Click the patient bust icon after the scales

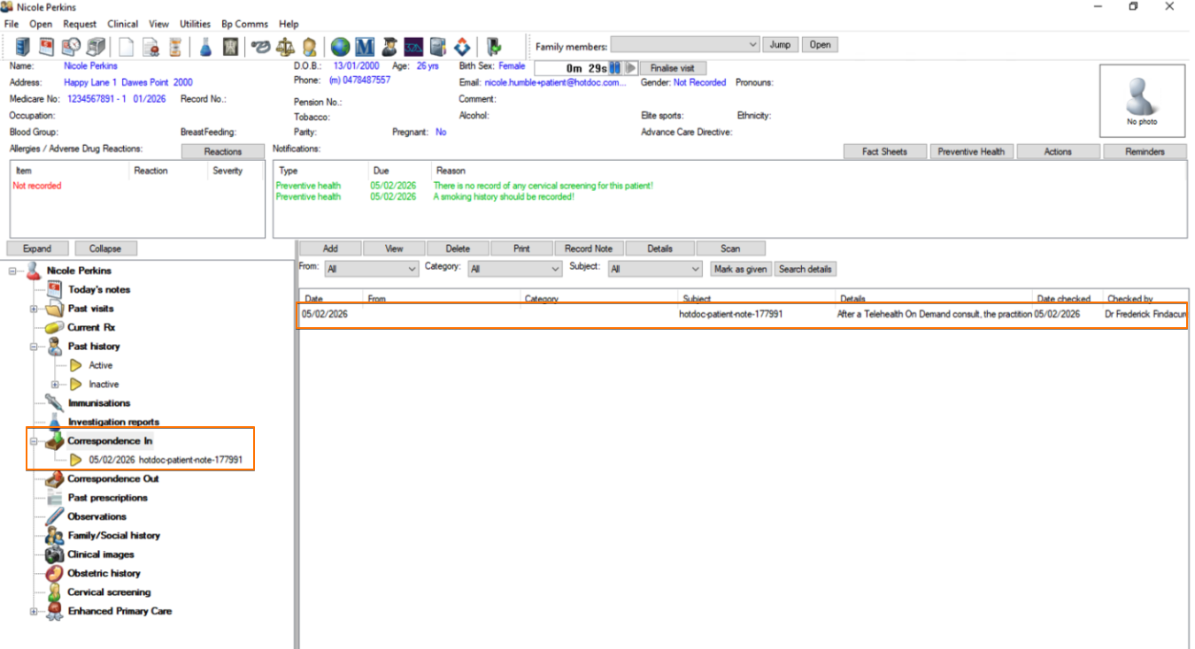click(310, 45)
